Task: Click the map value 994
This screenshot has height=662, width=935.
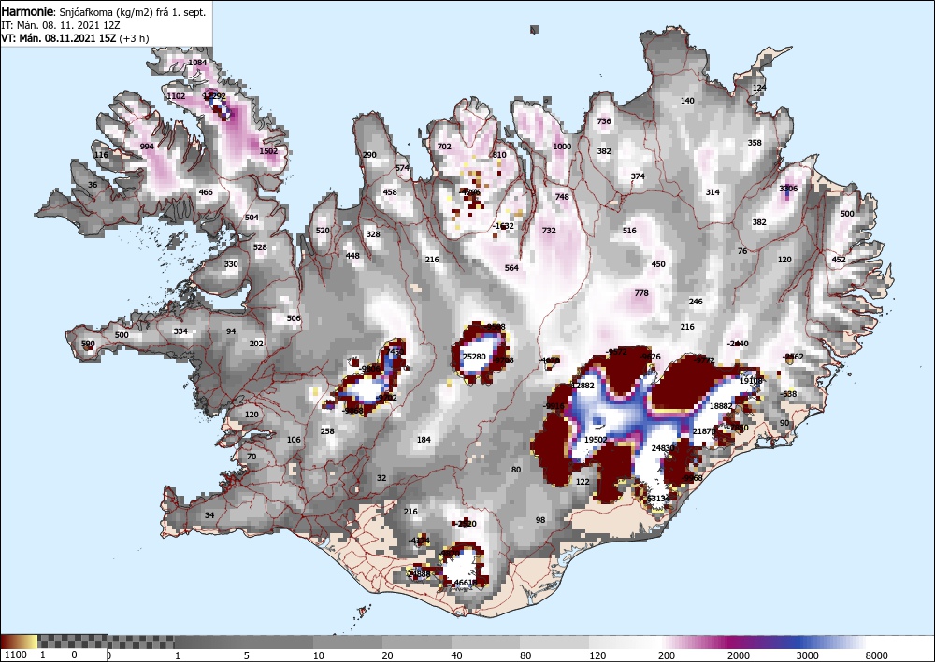Action: [x=147, y=147]
